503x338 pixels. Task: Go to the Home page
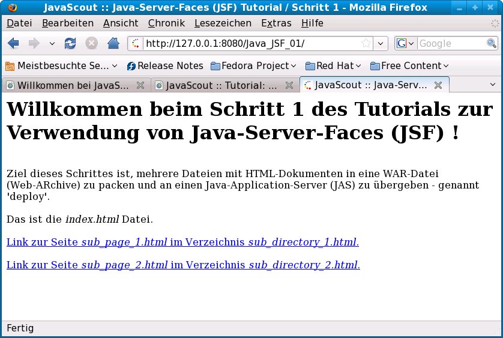113,43
